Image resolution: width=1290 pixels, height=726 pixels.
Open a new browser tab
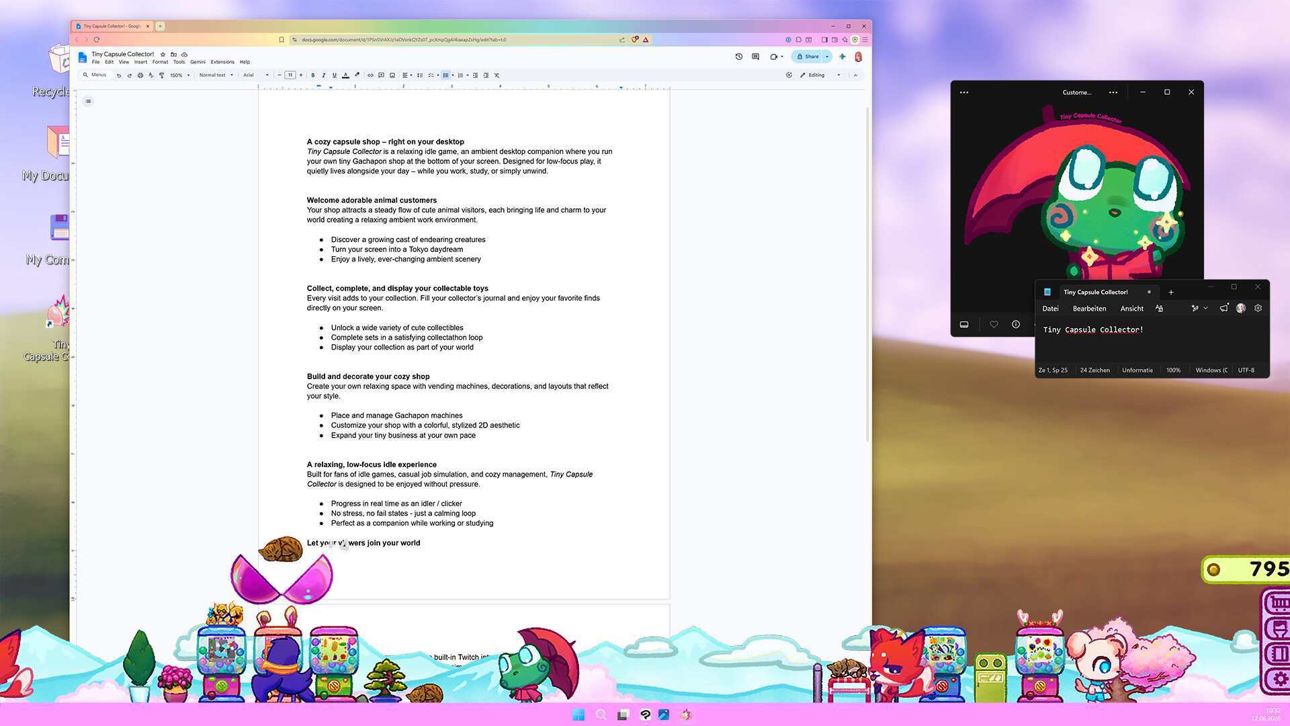161,26
